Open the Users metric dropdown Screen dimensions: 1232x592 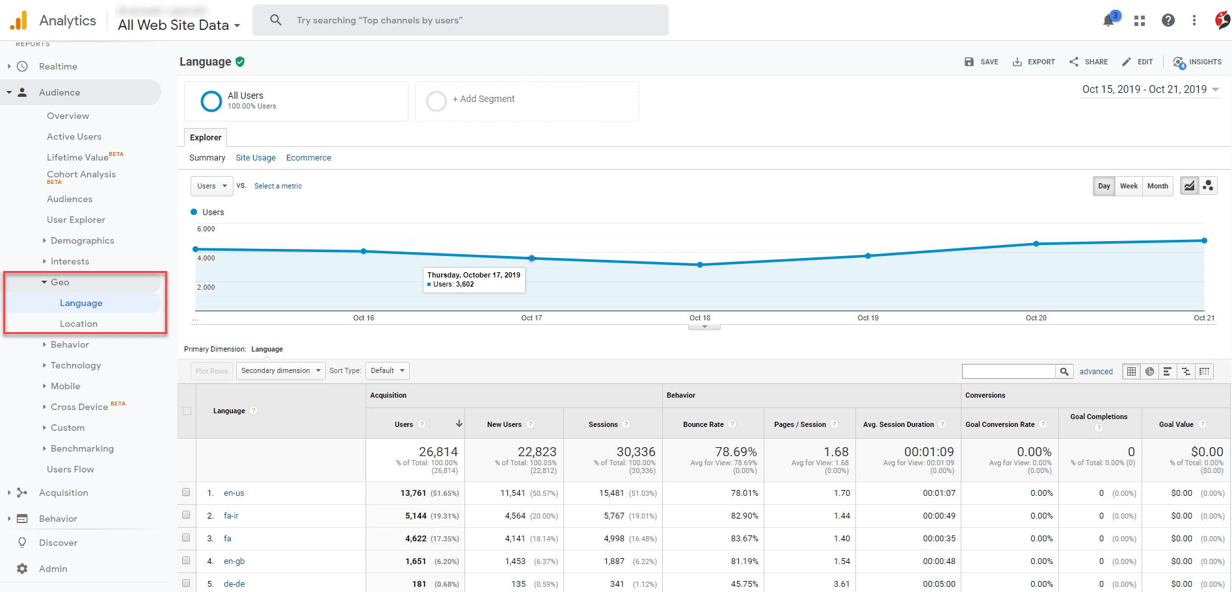pos(211,186)
